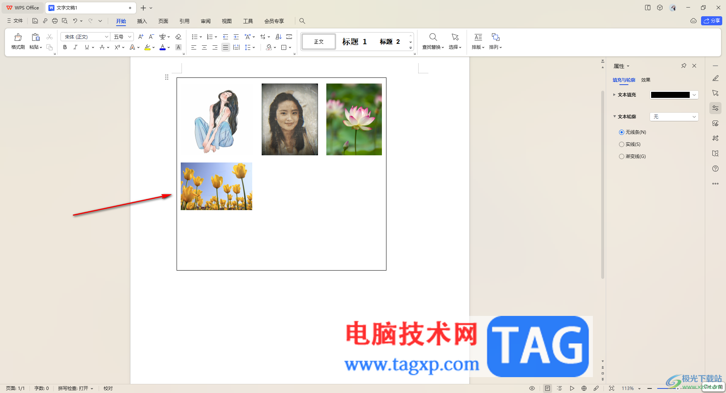Click the 校对 button in status bar
This screenshot has height=393, width=726.
pyautogui.click(x=108, y=388)
